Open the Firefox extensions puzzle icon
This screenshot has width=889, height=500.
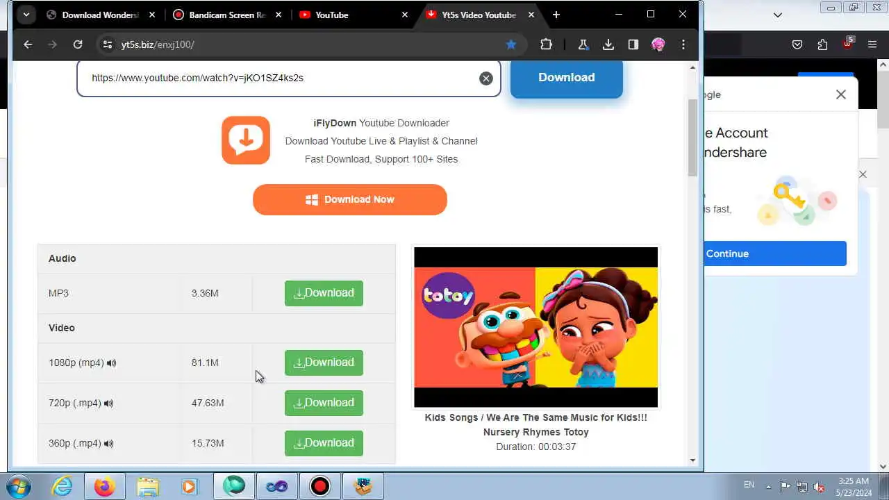click(822, 44)
